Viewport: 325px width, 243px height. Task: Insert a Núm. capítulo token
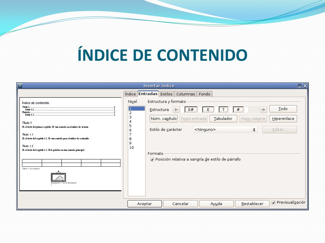[164, 118]
